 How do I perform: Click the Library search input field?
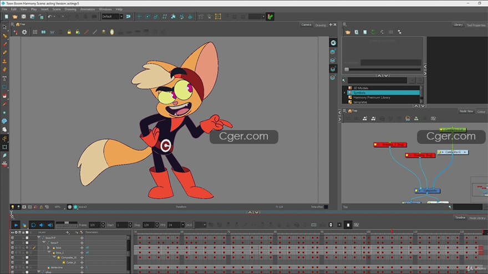[377, 80]
